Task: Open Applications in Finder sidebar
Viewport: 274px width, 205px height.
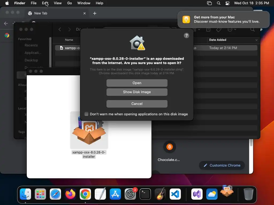Action: pyautogui.click(x=33, y=53)
